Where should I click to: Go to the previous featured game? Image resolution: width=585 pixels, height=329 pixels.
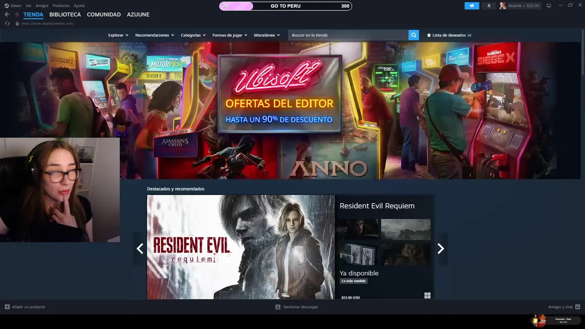(140, 249)
